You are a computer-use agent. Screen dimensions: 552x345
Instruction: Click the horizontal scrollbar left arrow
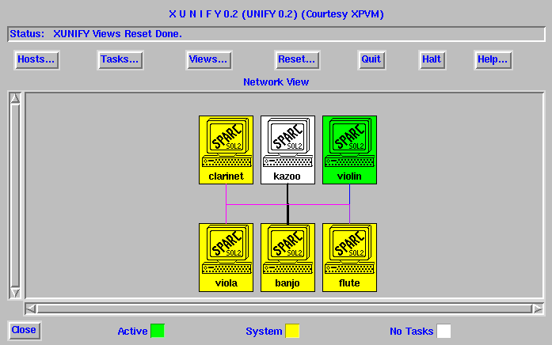pos(31,309)
